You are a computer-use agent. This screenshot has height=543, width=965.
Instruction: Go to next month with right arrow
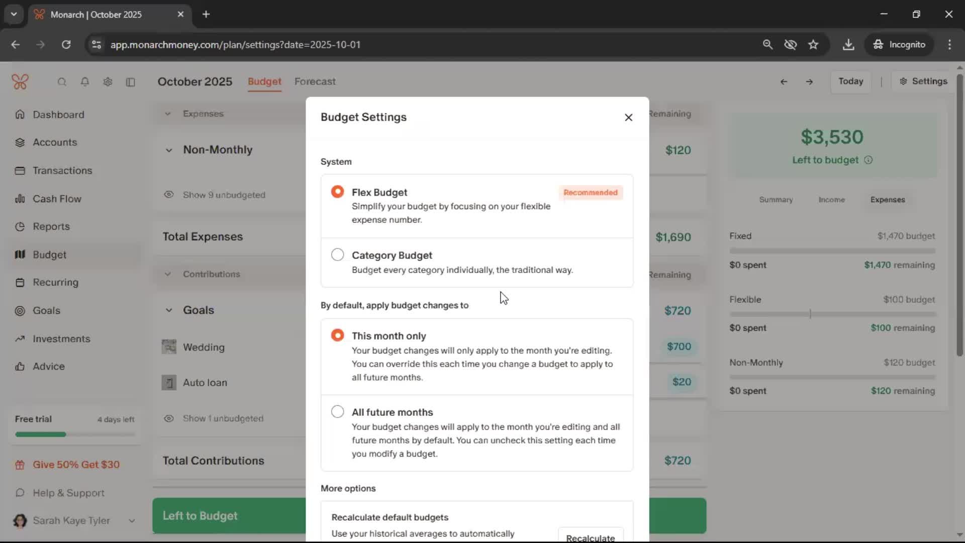click(x=809, y=81)
